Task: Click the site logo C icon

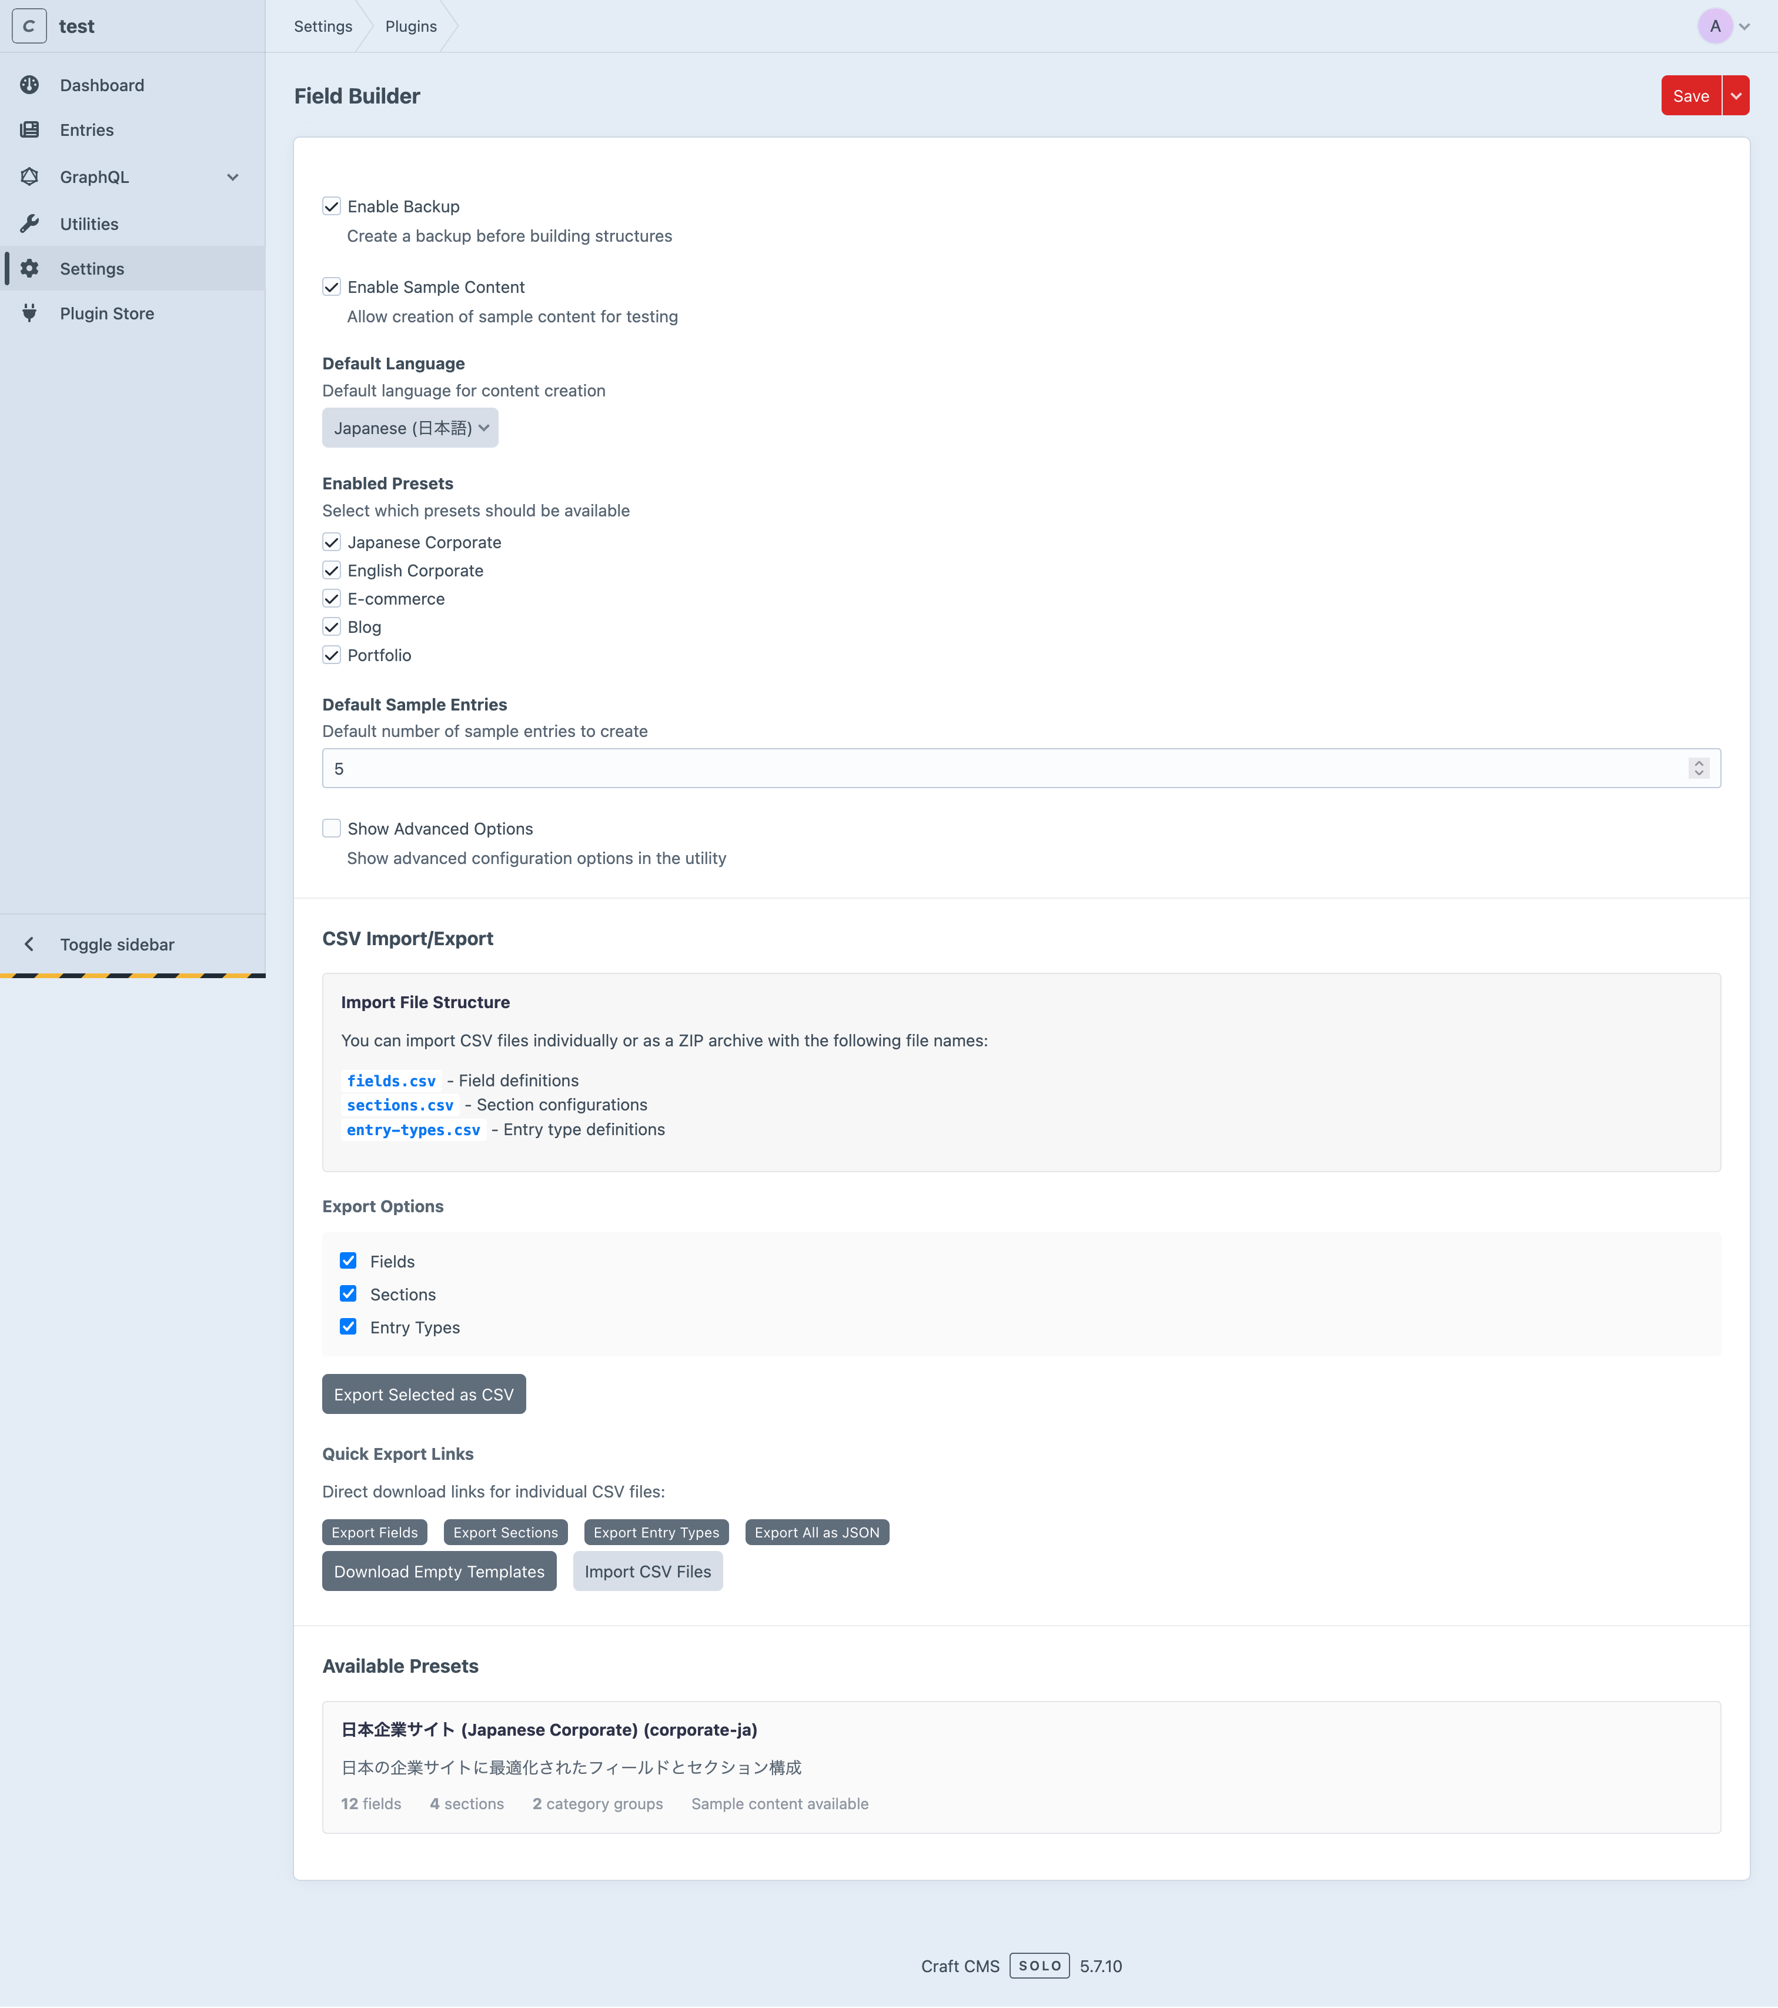Action: pos(28,25)
